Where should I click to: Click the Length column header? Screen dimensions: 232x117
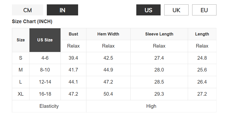click(202, 34)
